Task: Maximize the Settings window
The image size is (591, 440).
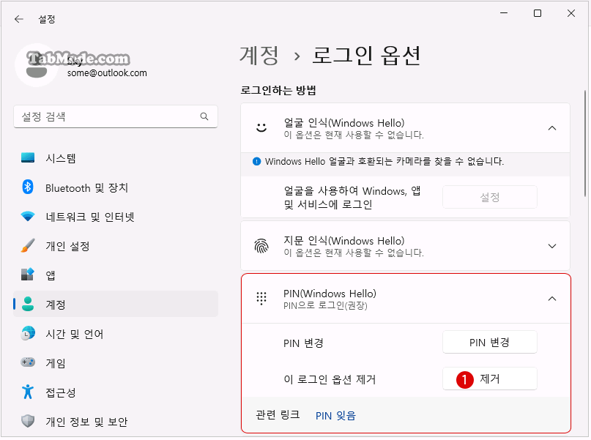Action: (538, 14)
